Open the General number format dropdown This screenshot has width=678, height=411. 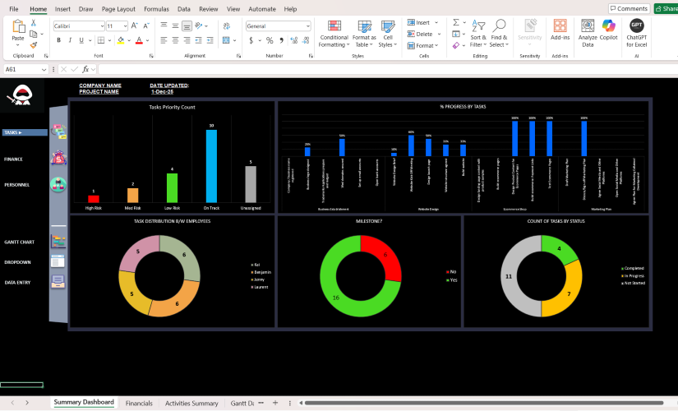308,26
